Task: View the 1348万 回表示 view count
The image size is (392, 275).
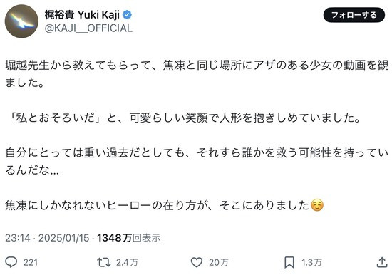Action: (x=129, y=238)
